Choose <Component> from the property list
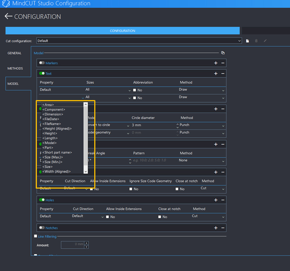 click(63, 109)
